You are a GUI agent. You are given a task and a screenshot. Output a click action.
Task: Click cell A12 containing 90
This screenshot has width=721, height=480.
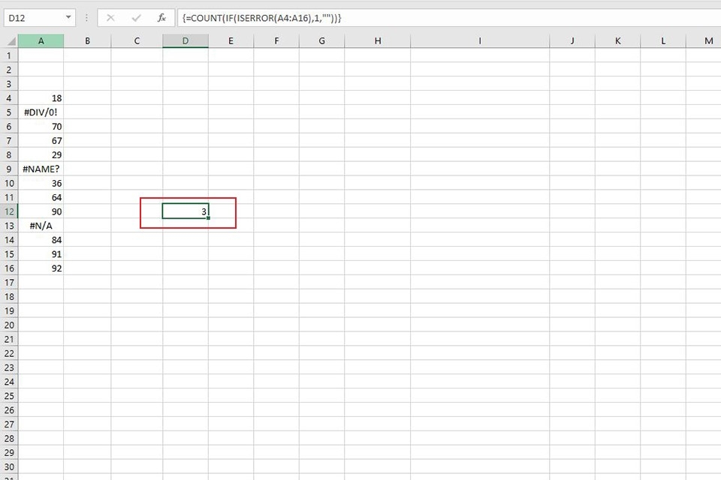click(x=41, y=211)
